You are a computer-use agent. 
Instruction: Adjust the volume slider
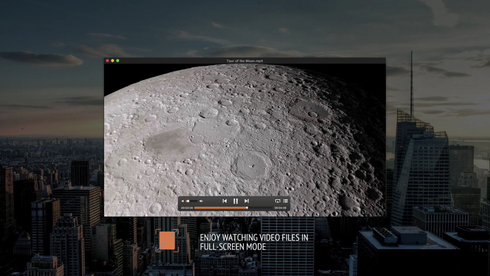coord(191,201)
